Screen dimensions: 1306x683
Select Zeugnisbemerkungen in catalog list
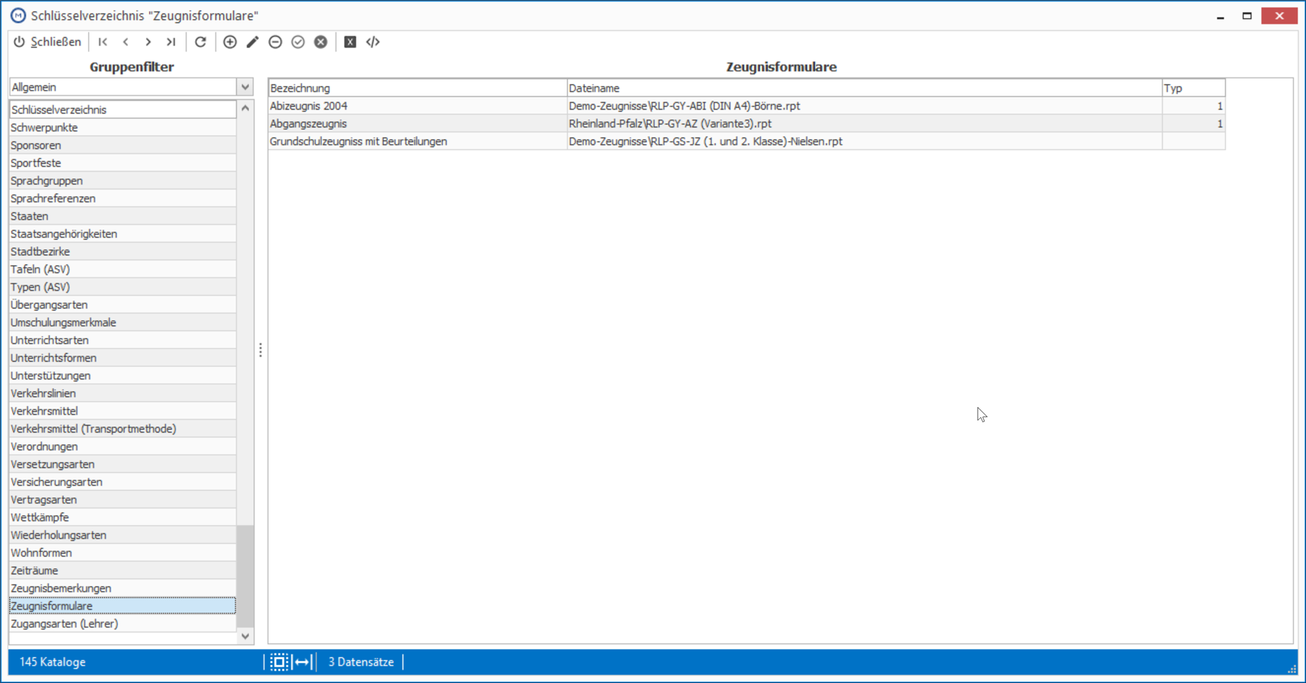pyautogui.click(x=123, y=589)
